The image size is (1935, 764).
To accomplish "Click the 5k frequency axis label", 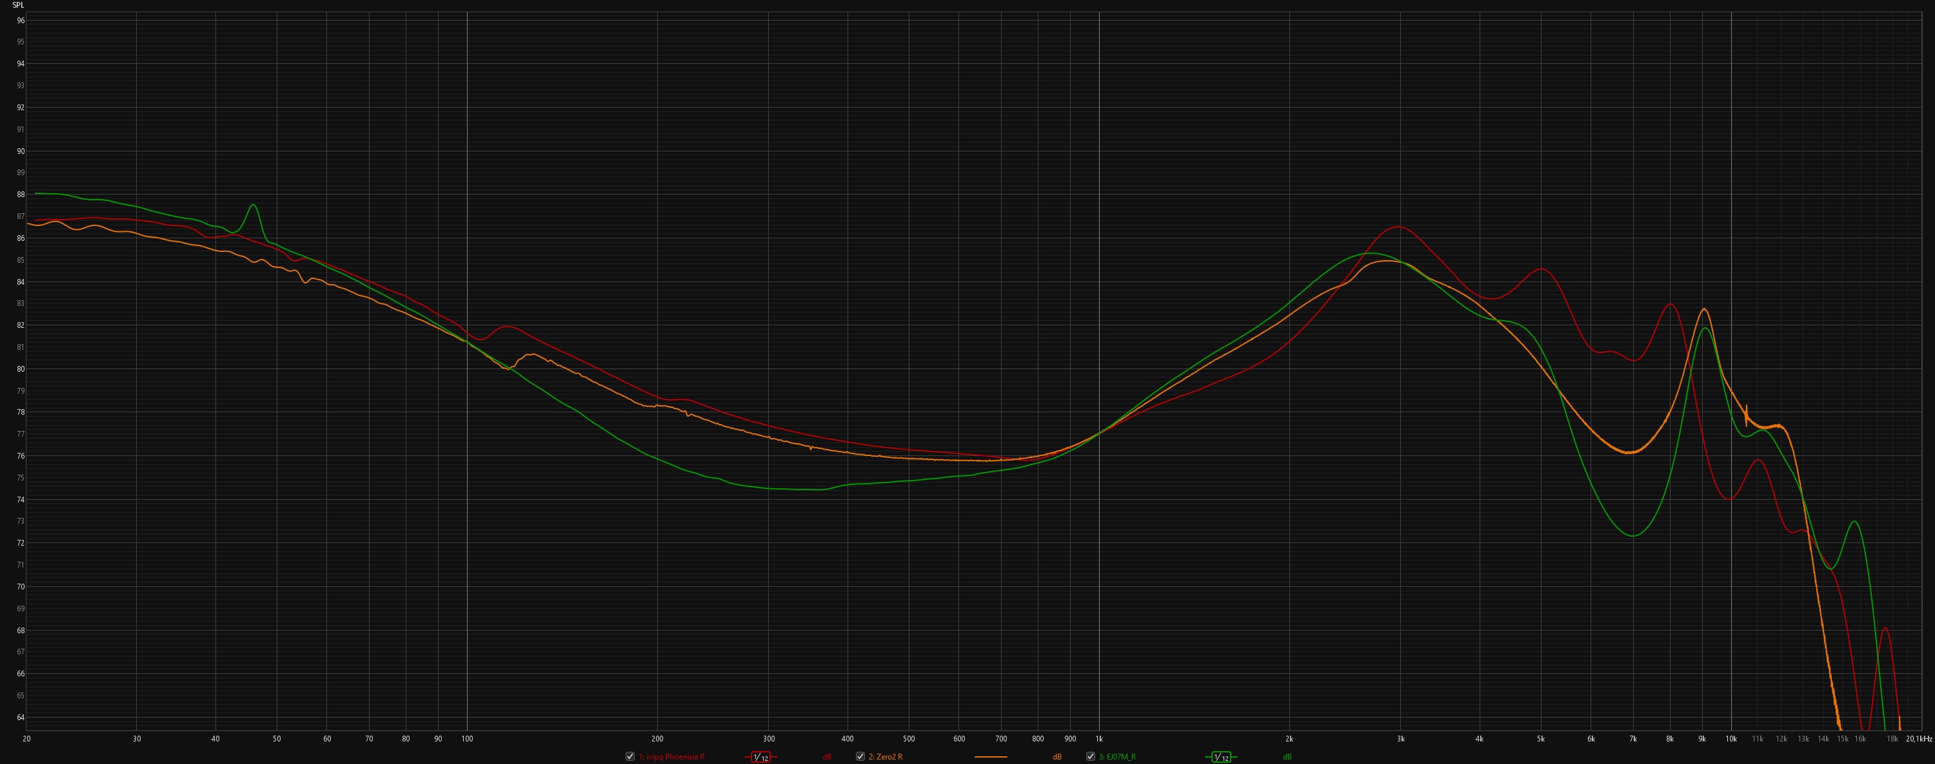I will tap(1541, 740).
